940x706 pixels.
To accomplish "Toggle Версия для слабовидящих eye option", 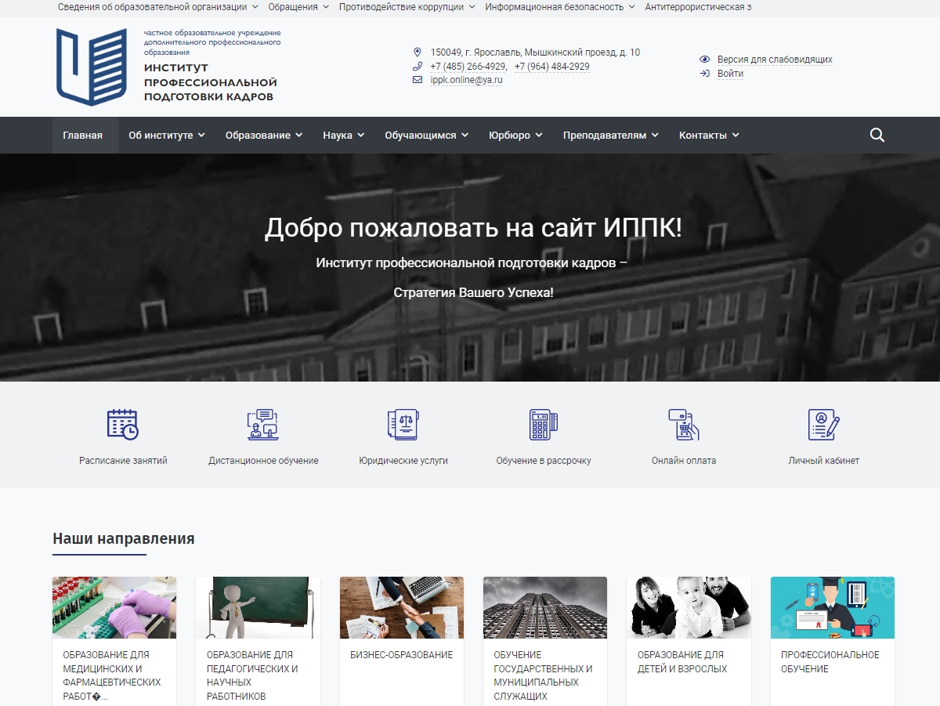I will (x=766, y=60).
